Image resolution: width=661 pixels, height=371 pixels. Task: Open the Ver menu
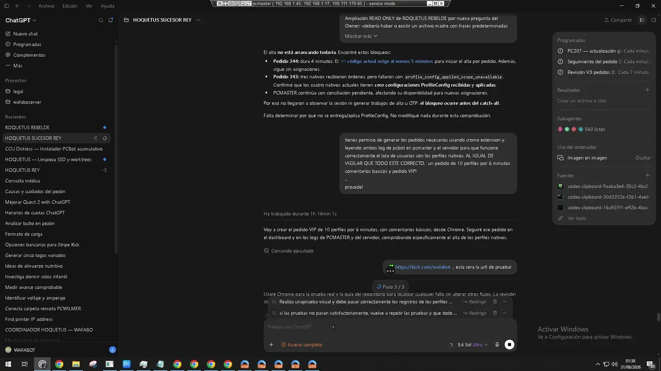tap(89, 6)
